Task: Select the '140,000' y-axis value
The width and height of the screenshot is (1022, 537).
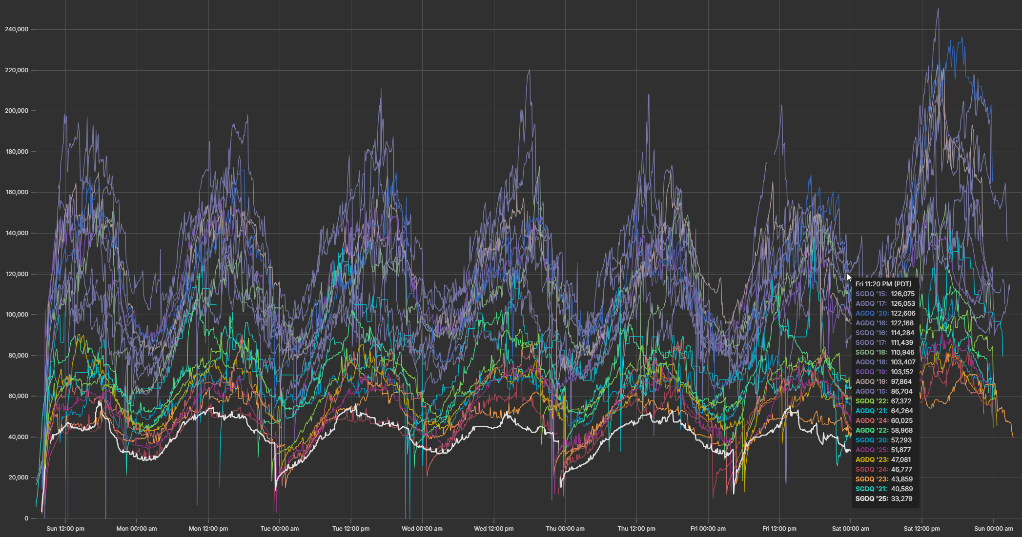Action: point(17,233)
